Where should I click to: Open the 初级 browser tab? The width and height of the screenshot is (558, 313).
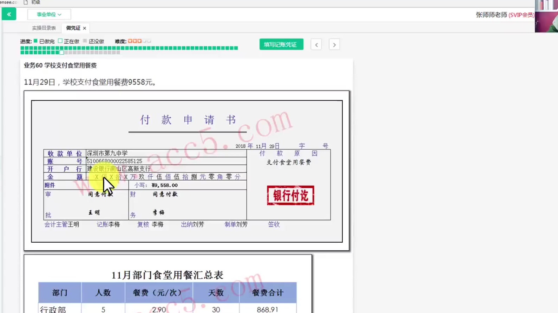[35, 2]
